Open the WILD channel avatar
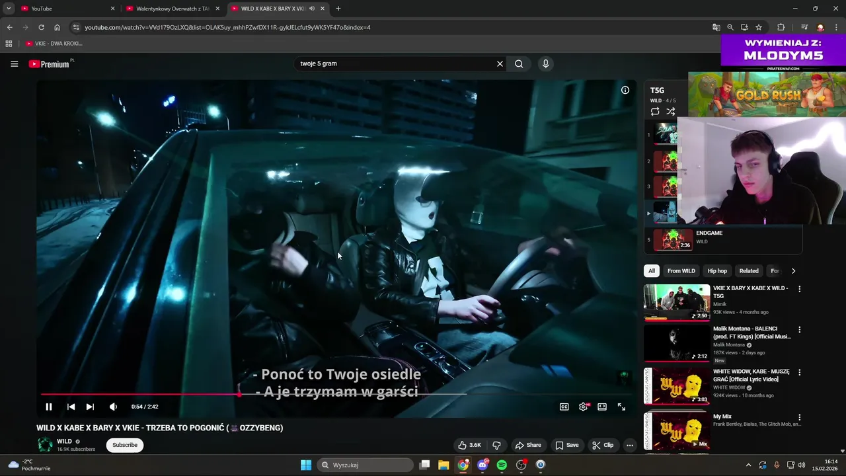Image resolution: width=846 pixels, height=476 pixels. [45, 444]
